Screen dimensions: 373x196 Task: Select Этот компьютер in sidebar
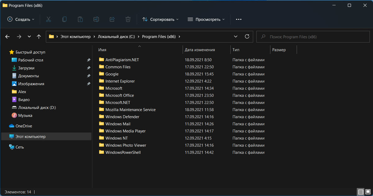tap(46, 137)
